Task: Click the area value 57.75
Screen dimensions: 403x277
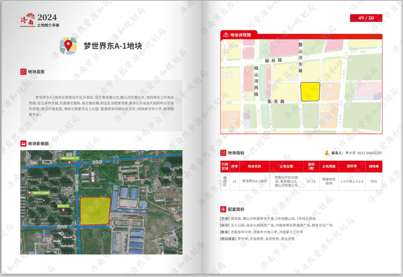Action: pos(311,181)
